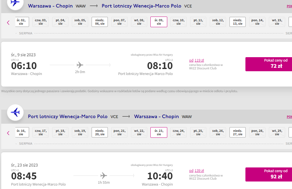Screen dimensions: 292x189
Task: Click the pink link right of VCE–WAW header
Action: click(289, 117)
